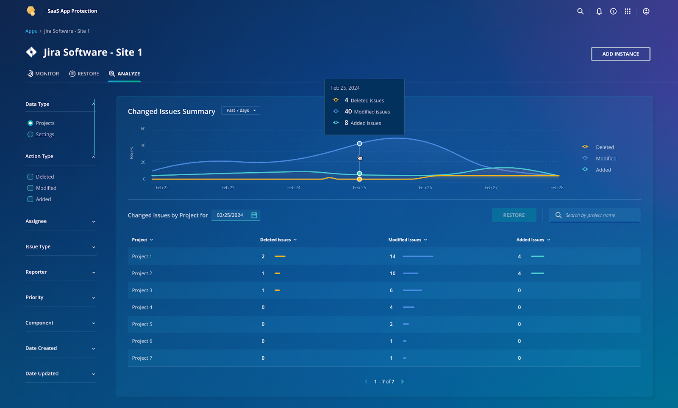Click Project 1 deleted issues bar
Screen dimensions: 678x408
(280, 256)
